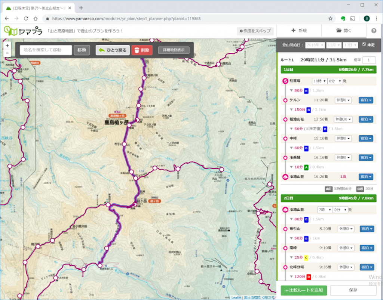Click the cast media icon
The height and width of the screenshot is (300, 383).
[x=352, y=19]
